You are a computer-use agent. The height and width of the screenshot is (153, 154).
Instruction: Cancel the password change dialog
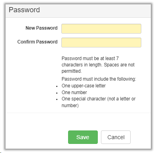click(116, 137)
